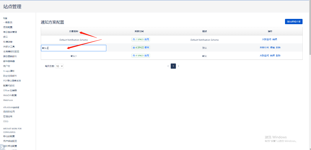311x150 pixels.
Task: Open the per-page count dropdown showing 10
Action: click(x=59, y=66)
